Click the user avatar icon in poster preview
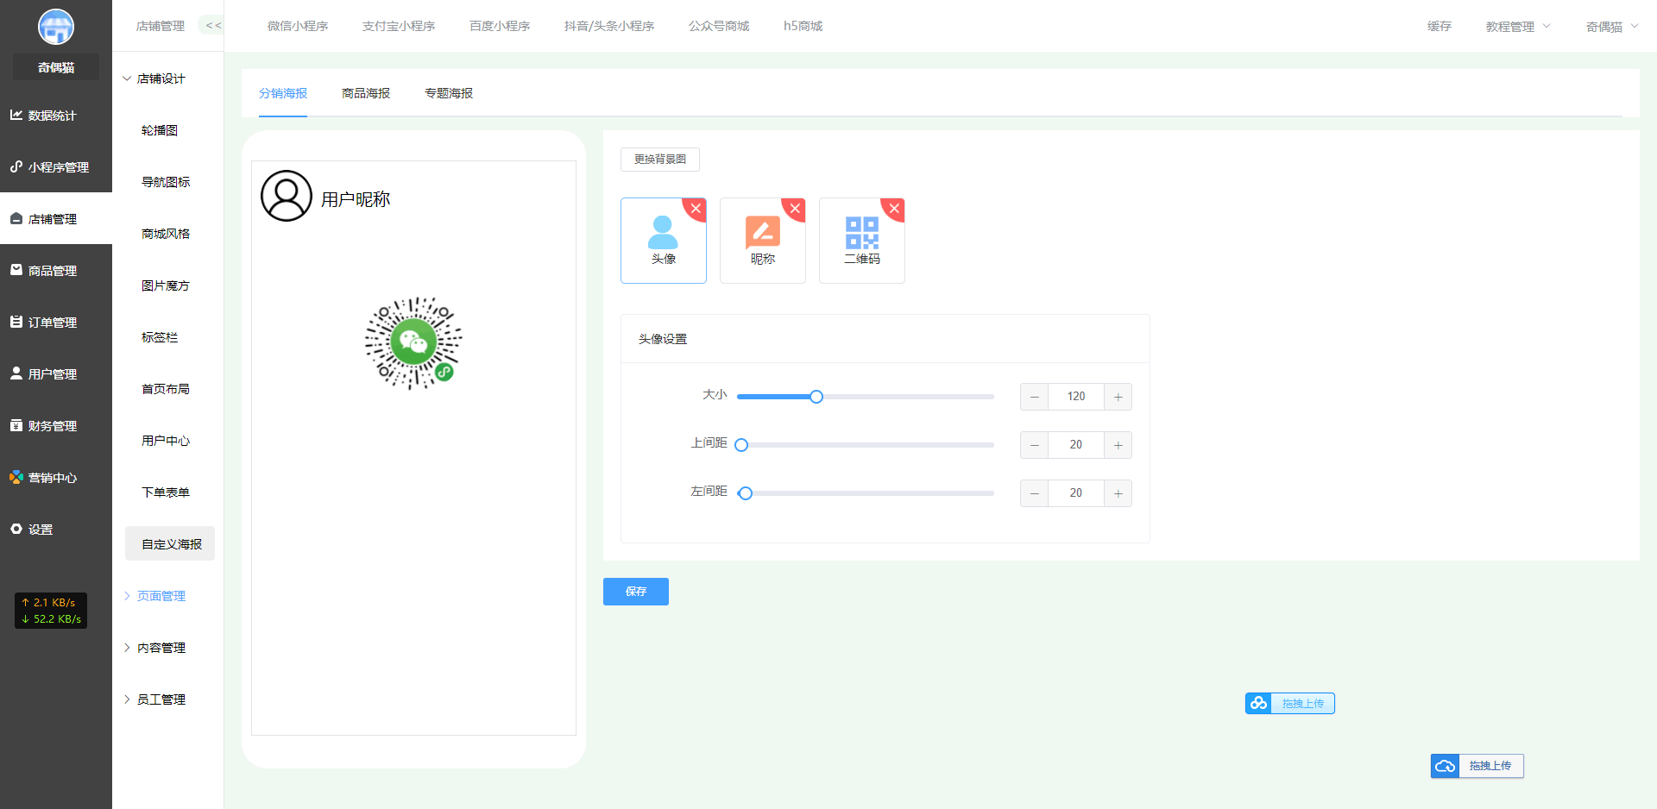Viewport: 1657px width, 809px height. click(x=287, y=196)
